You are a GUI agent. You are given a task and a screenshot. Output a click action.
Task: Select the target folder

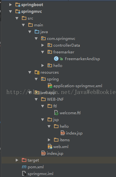click(x=33, y=160)
